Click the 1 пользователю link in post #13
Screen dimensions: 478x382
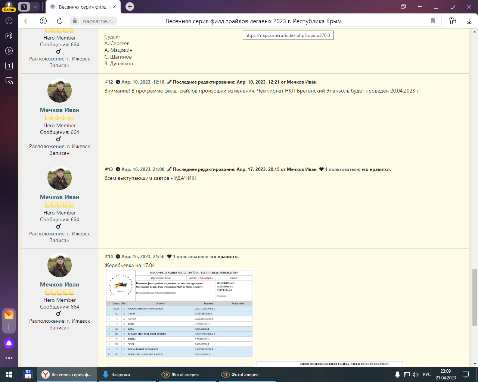pyautogui.click(x=342, y=169)
